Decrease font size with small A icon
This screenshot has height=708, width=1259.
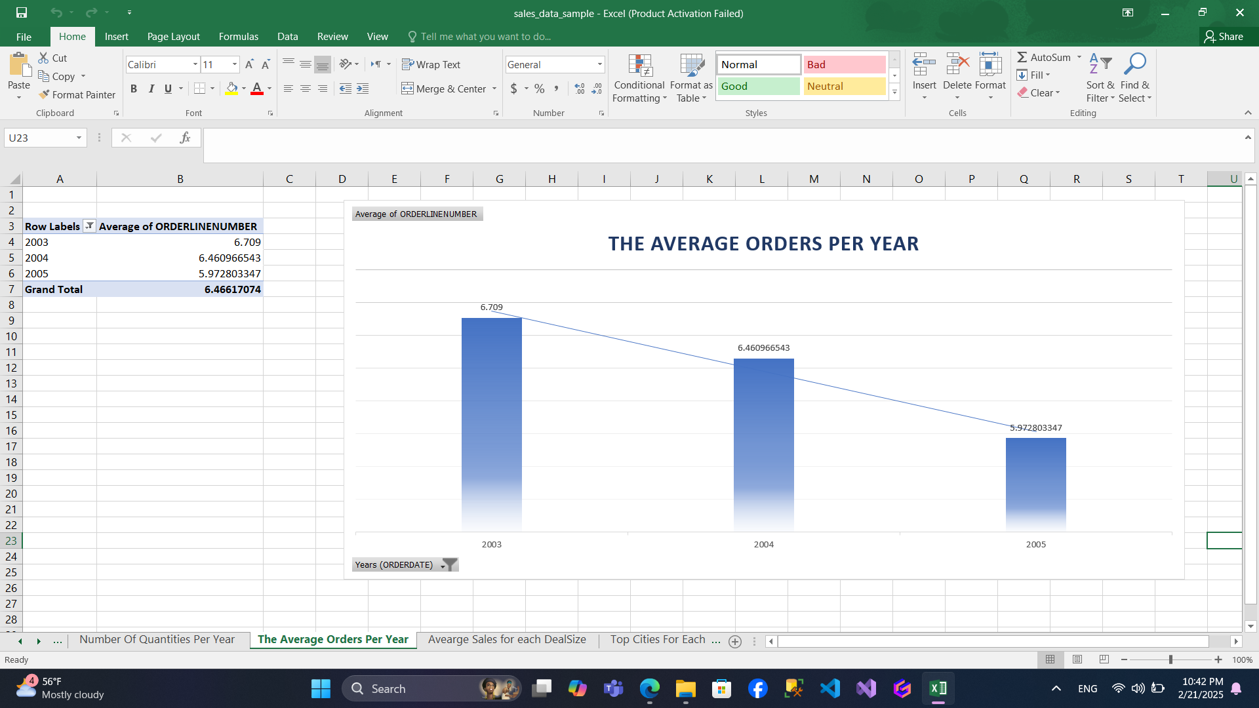266,64
